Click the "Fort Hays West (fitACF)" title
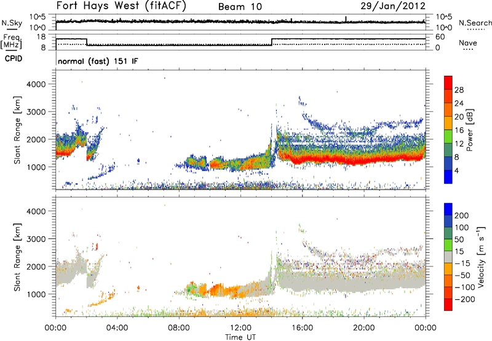Image resolution: width=492 pixels, height=341 pixels. click(121, 6)
